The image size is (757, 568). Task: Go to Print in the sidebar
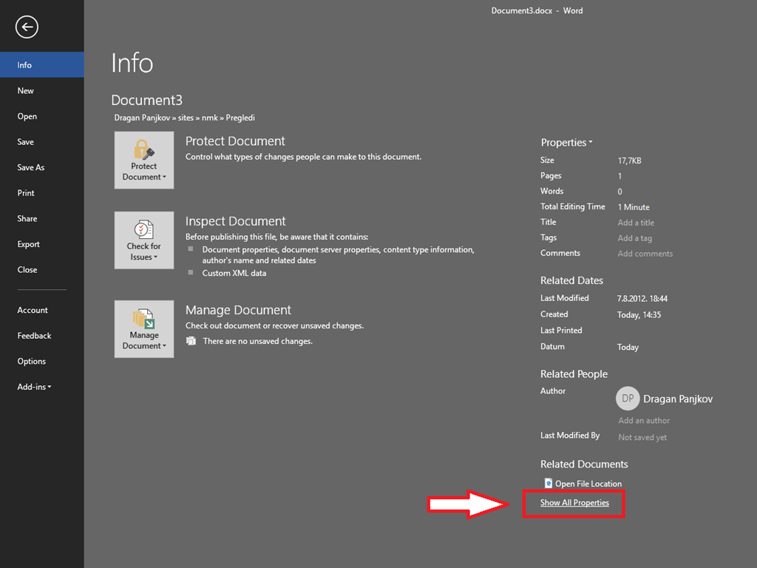point(26,193)
